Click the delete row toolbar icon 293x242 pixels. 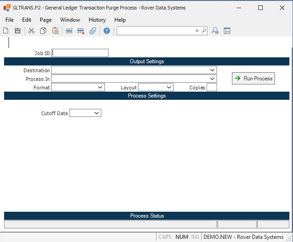(81, 31)
